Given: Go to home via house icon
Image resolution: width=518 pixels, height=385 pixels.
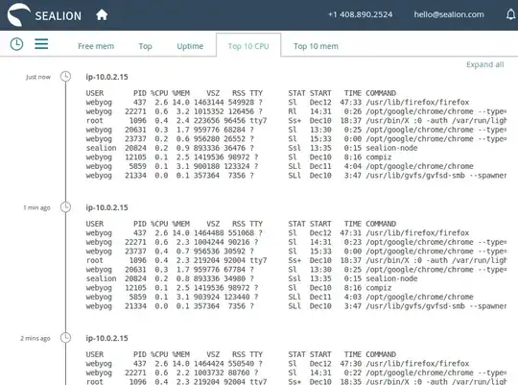Looking at the screenshot, I should [x=102, y=15].
